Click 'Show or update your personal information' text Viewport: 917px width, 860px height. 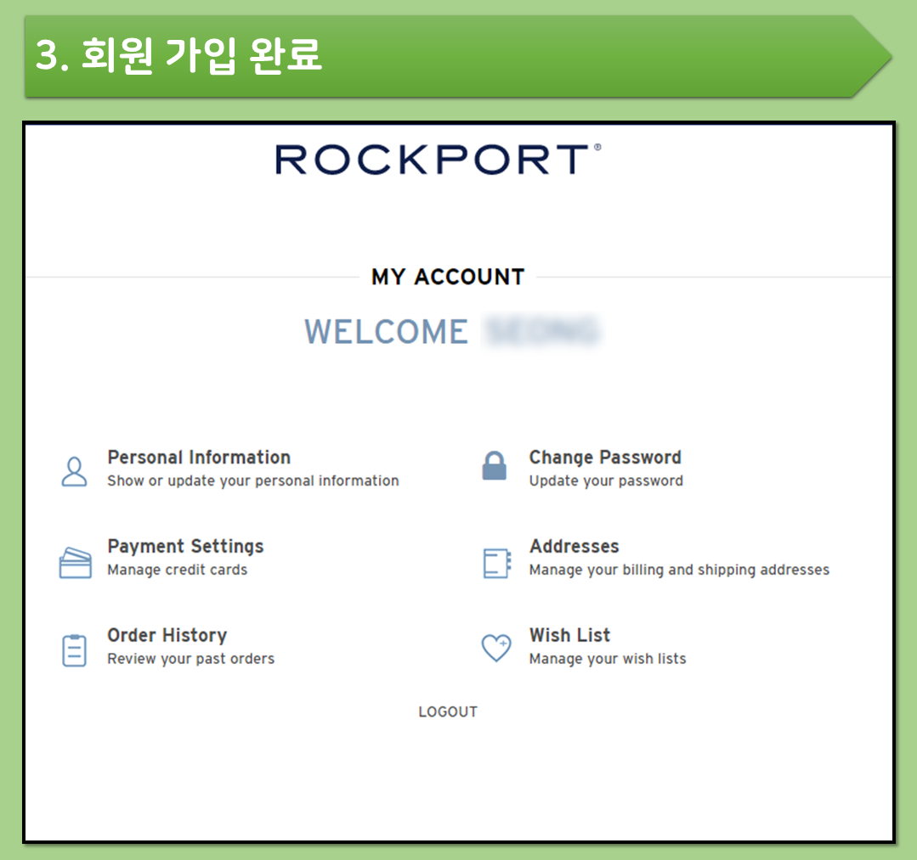[253, 481]
